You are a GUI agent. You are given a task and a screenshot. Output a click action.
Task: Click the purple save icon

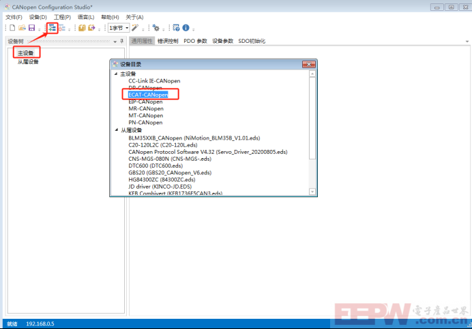pos(31,28)
